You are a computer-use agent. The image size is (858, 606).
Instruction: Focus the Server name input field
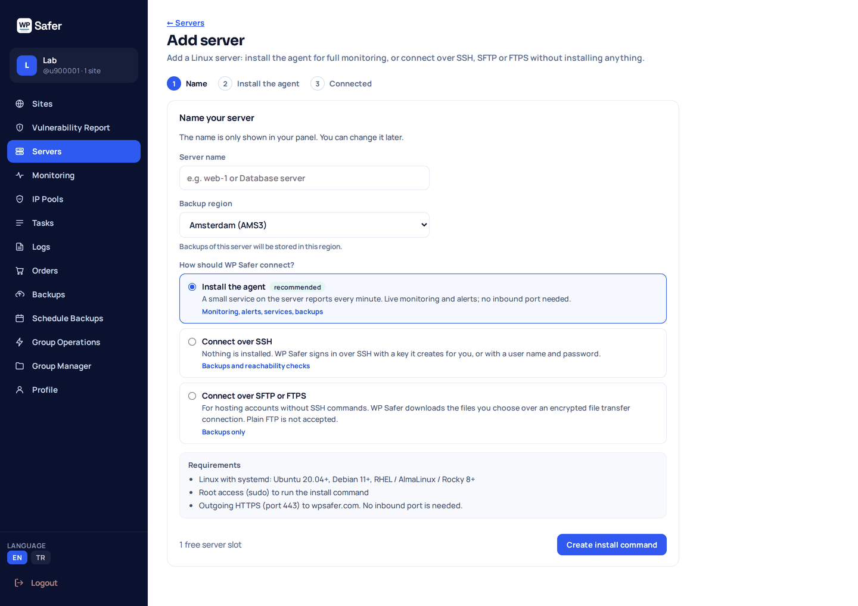(x=304, y=178)
